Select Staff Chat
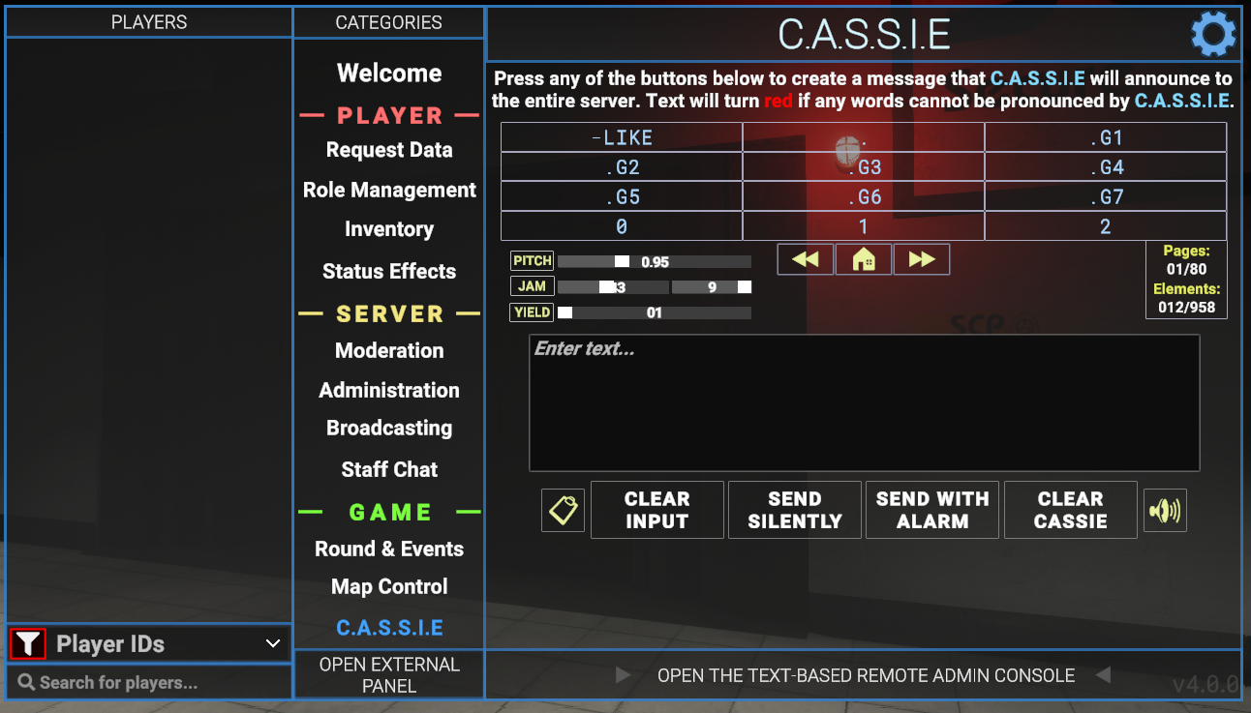Screen dimensions: 1251x713 pyautogui.click(x=389, y=469)
